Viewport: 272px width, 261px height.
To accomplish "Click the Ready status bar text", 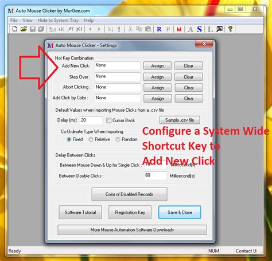I will [x=14, y=251].
